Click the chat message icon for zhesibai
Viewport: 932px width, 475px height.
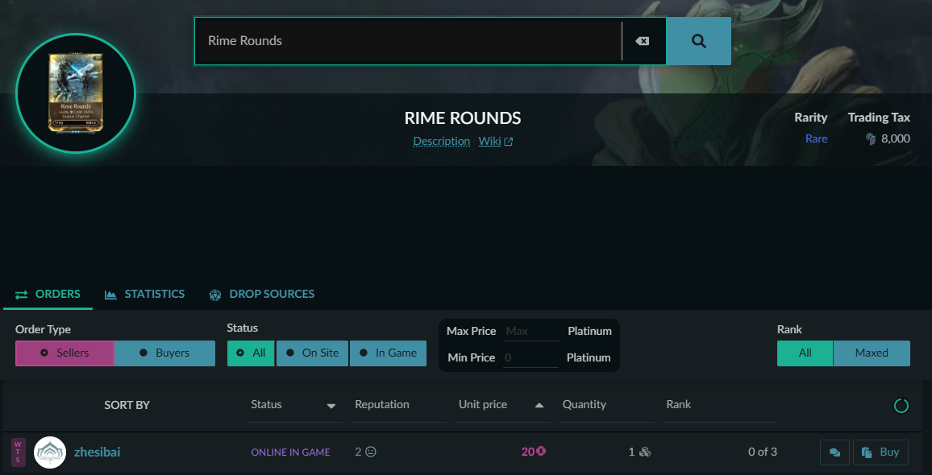click(x=834, y=452)
